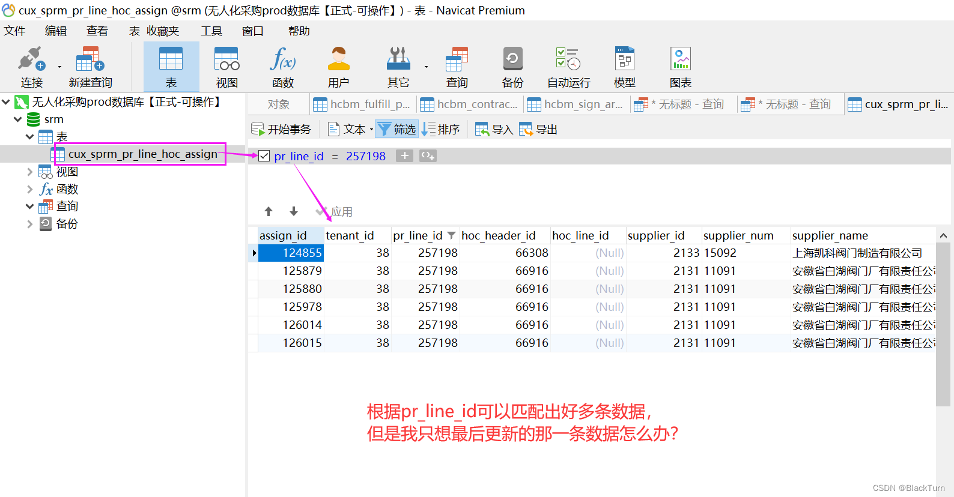Viewport: 954px width, 497px height.
Task: Select the cell with assign_id 126015
Action: [x=291, y=343]
